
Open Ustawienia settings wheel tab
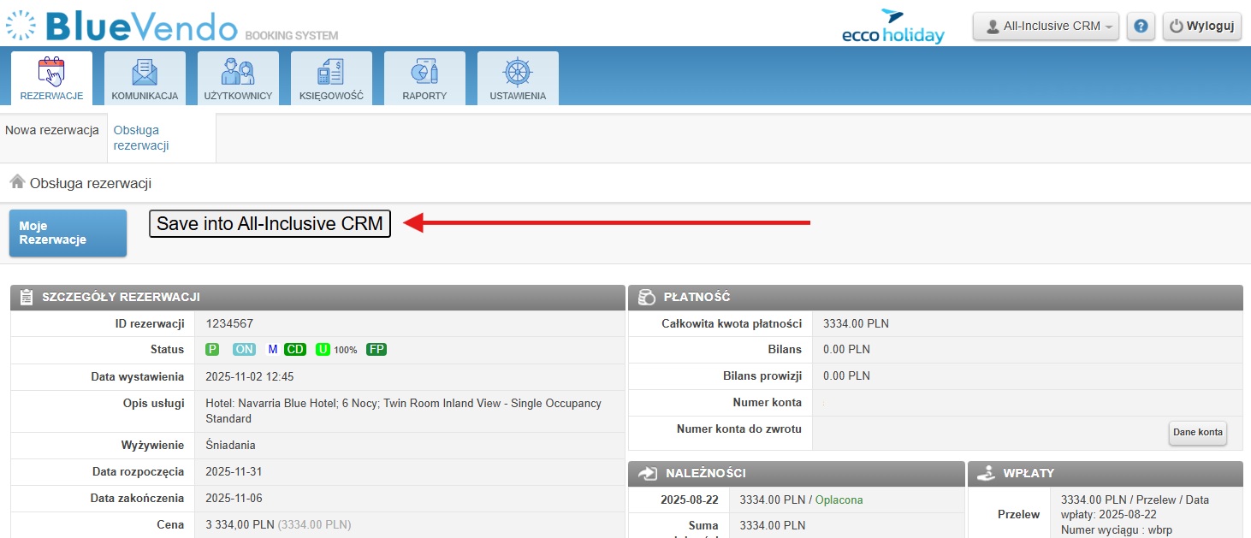518,78
